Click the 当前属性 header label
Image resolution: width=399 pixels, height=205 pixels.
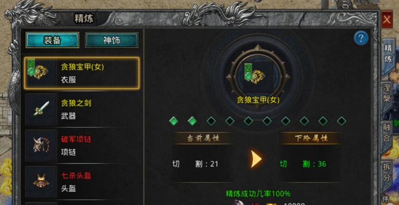pyautogui.click(x=203, y=139)
